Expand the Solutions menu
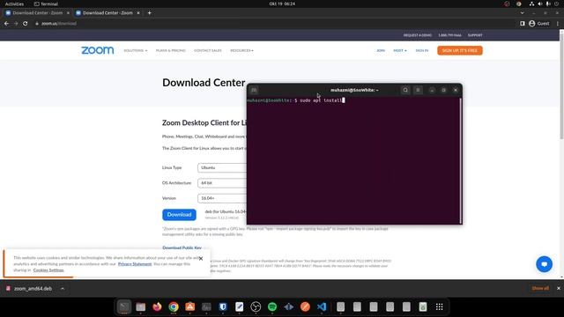Image resolution: width=564 pixels, height=317 pixels. [136, 51]
